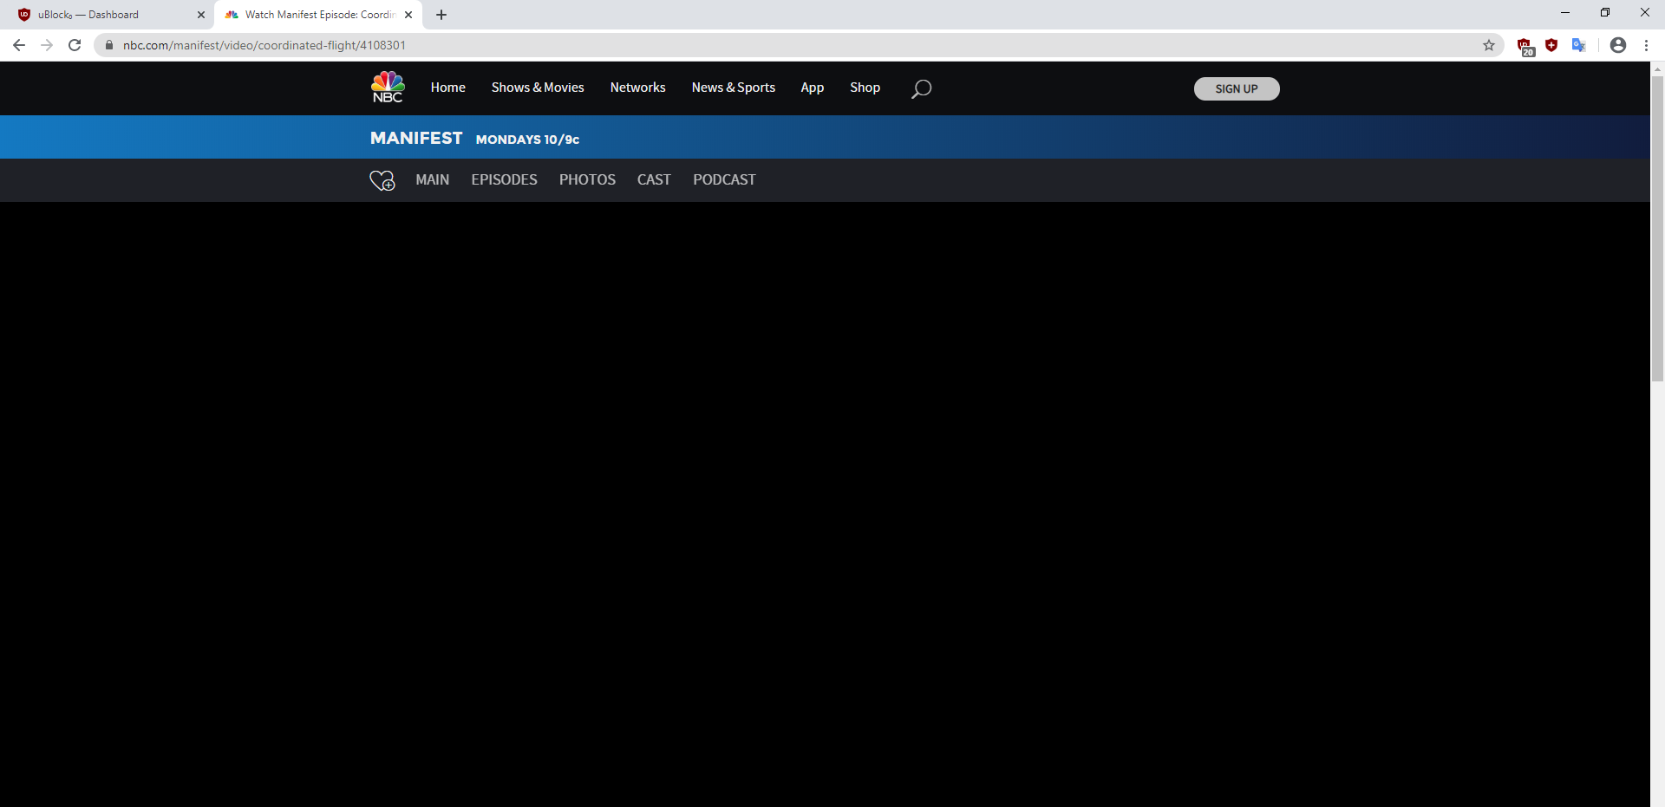Close the Watch Manifest Episode tab
This screenshot has height=807, width=1665.
pyautogui.click(x=408, y=15)
